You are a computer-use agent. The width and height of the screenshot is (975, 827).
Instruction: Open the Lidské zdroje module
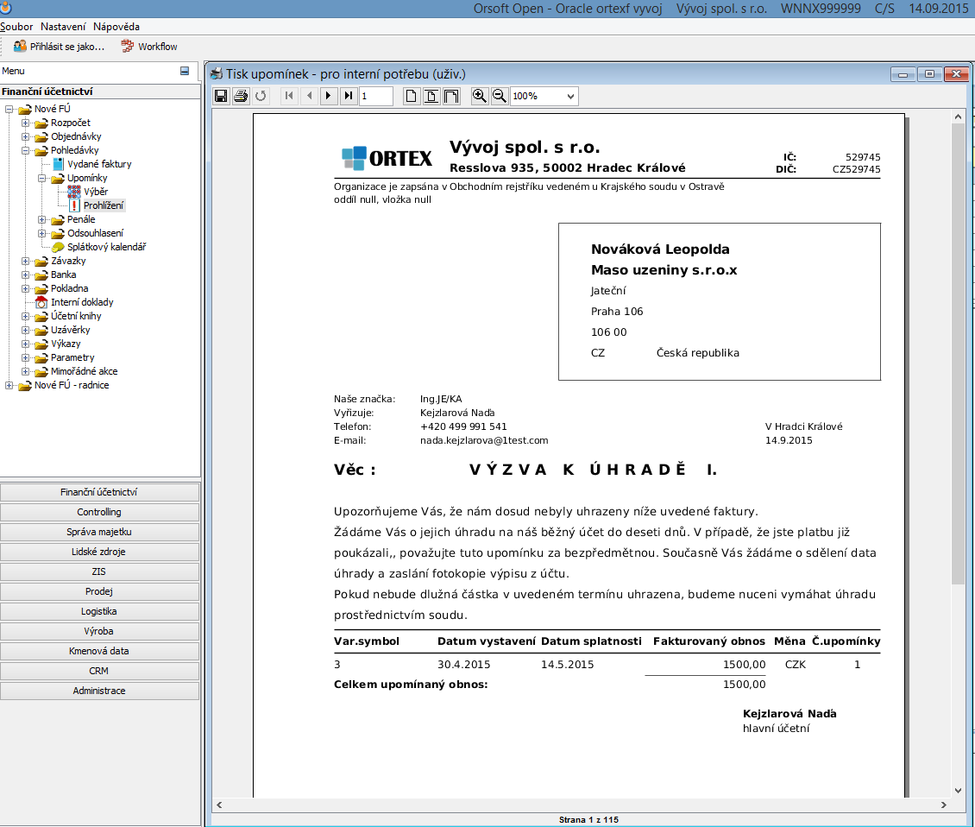[x=99, y=552]
